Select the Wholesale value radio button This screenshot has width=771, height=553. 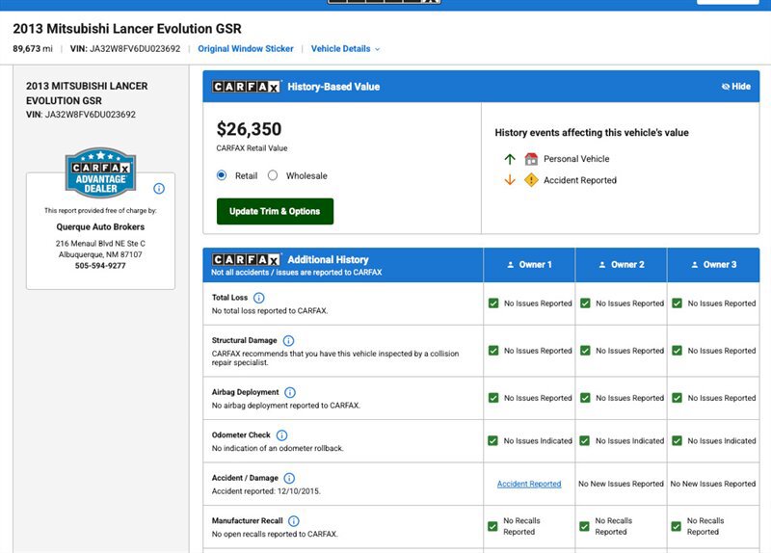pos(273,175)
